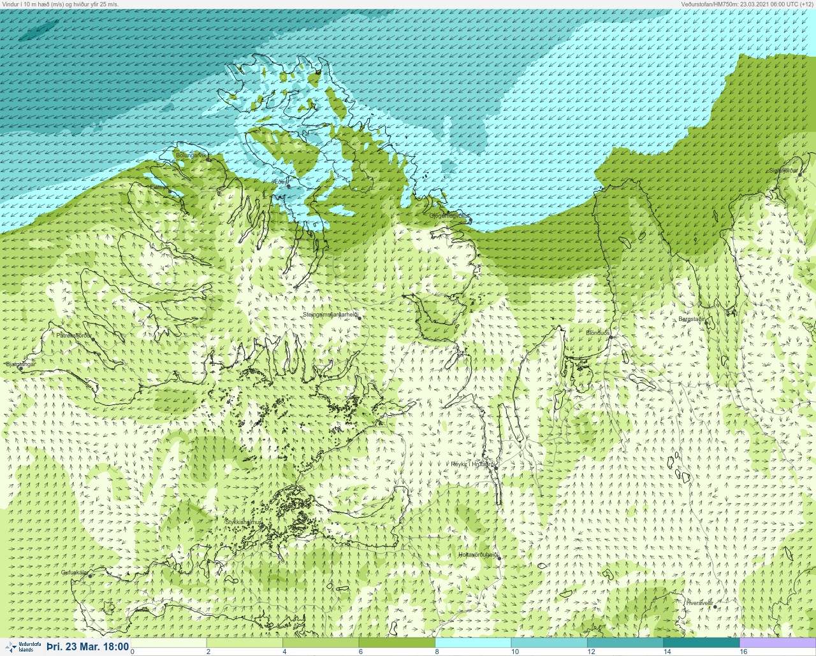Screen dimensions: 816x656
Task: Click the Blönduós station marker
Action: (x=610, y=338)
